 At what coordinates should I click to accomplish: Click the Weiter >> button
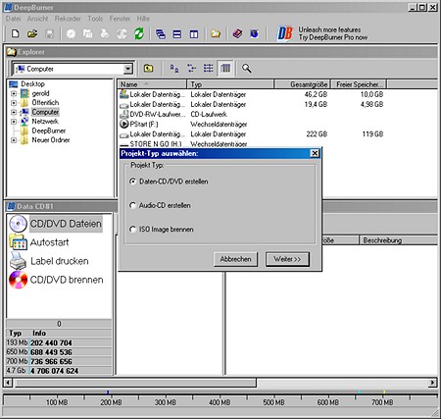pos(287,259)
